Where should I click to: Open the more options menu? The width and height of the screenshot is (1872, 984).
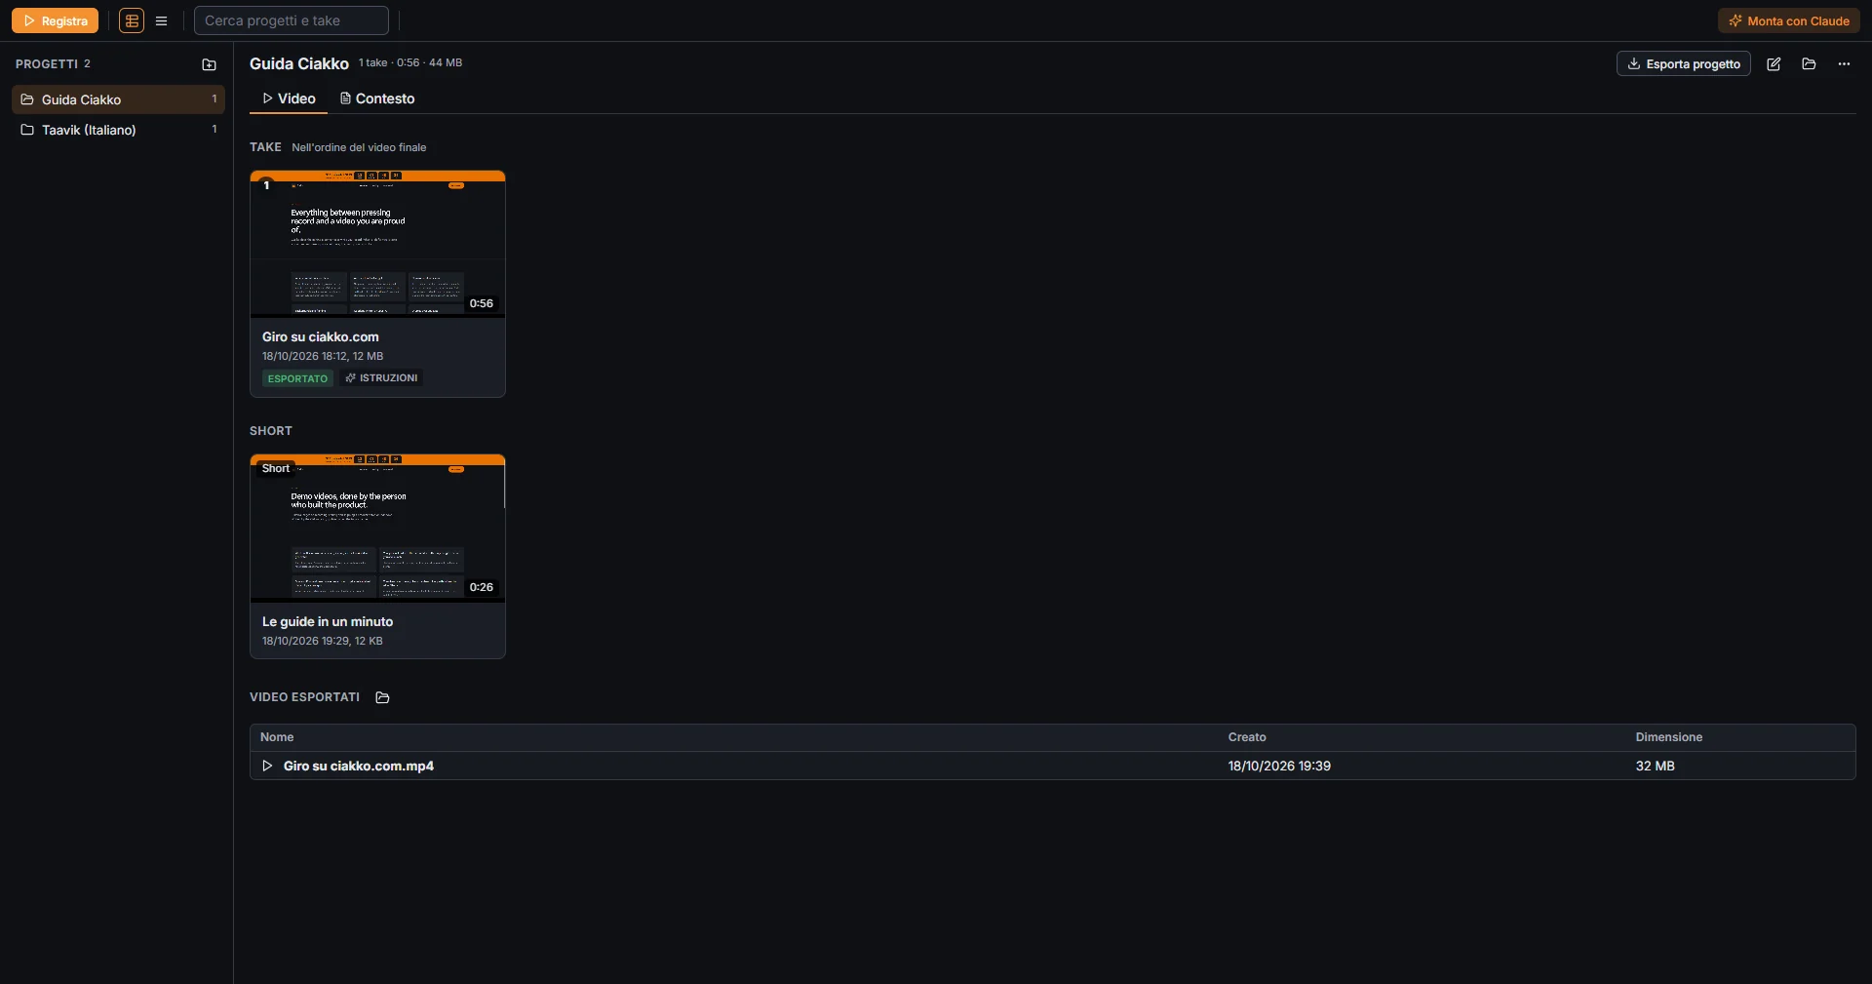tap(1844, 63)
